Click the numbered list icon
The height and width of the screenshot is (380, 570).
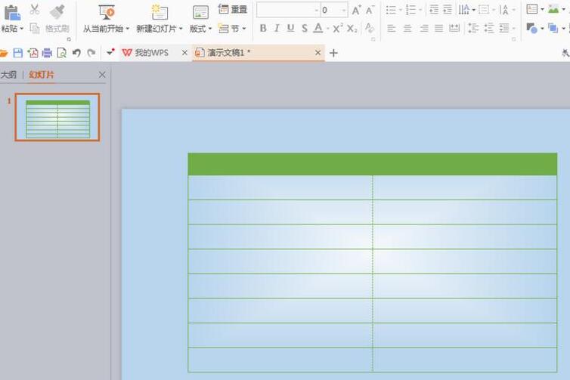(x=410, y=10)
